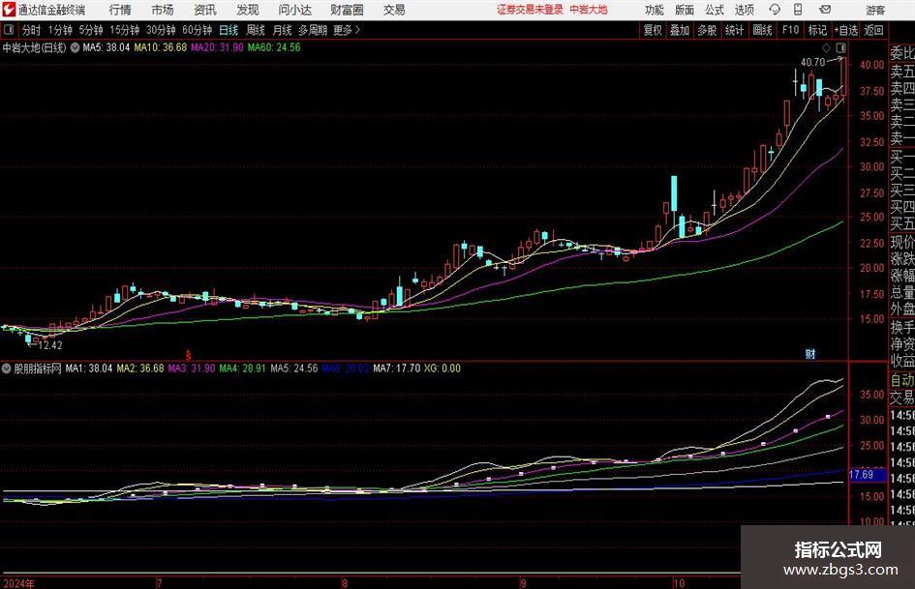Screen dimensions: 915x589
Task: Click the 证券交易未登录 login link
Action: click(530, 10)
